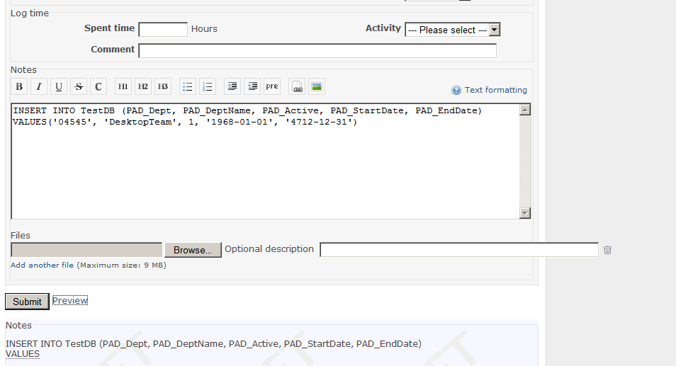This screenshot has height=366, width=676.
Task: Click Browse to choose a file
Action: click(x=193, y=250)
